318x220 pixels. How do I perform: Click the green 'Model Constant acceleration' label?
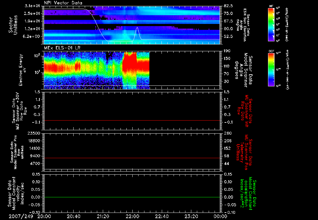tap(248, 193)
